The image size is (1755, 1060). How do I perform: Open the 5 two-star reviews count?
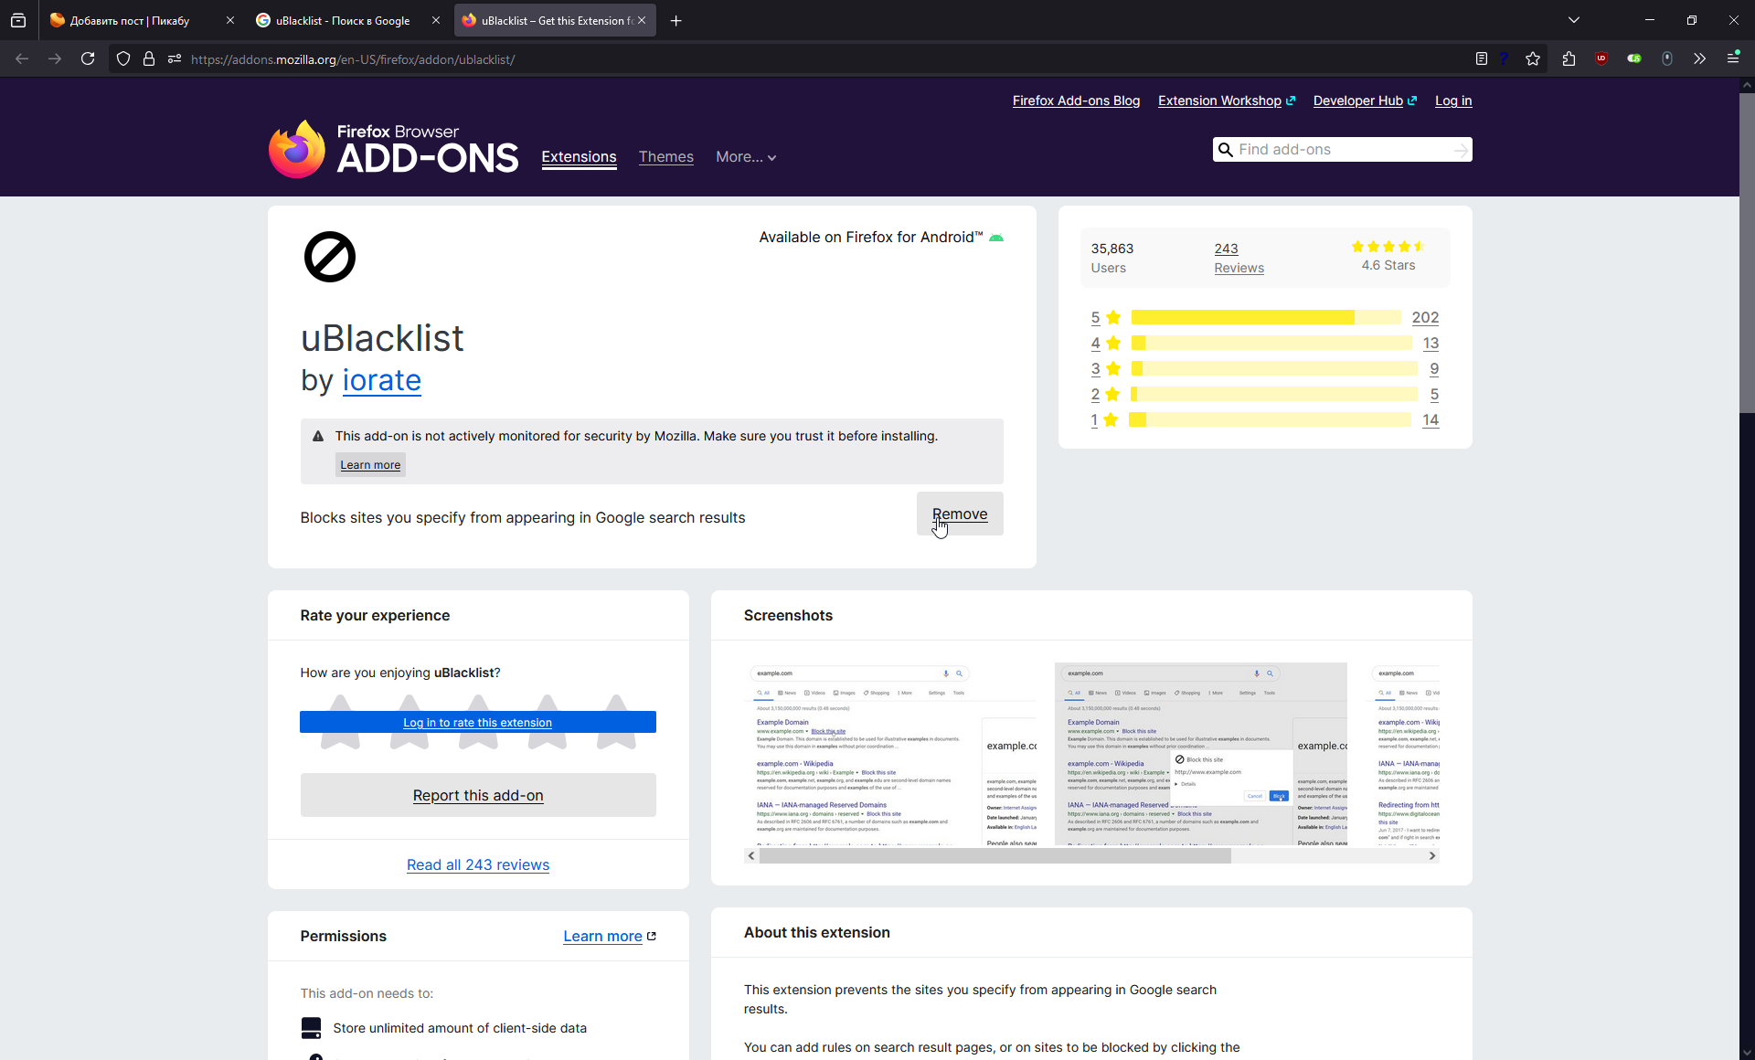coord(1434,394)
